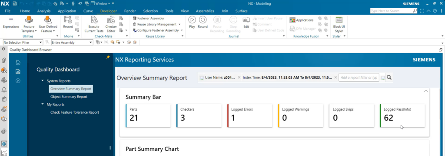Click the Add a report filter field
This screenshot has height=156, width=445.
click(x=359, y=77)
